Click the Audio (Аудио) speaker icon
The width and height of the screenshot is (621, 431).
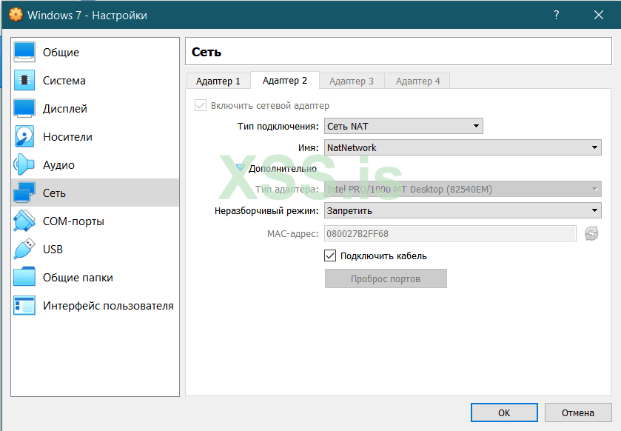coord(24,164)
